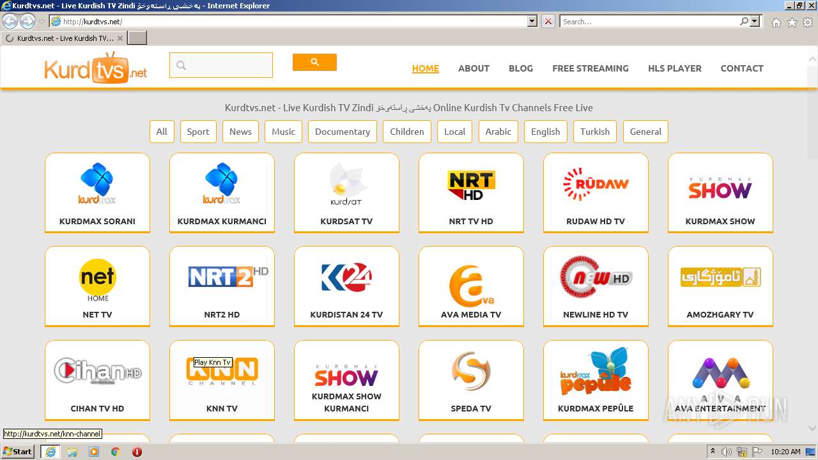Click the taskbar clock showing 10:20 AM
The height and width of the screenshot is (460, 818).
tap(785, 452)
